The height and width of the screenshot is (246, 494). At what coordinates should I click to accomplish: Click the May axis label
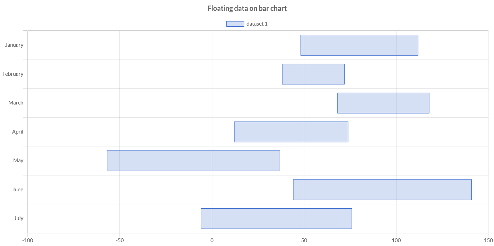[18, 161]
